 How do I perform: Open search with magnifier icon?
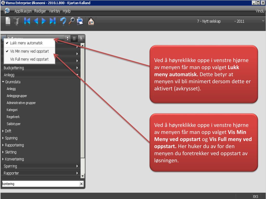72,21
